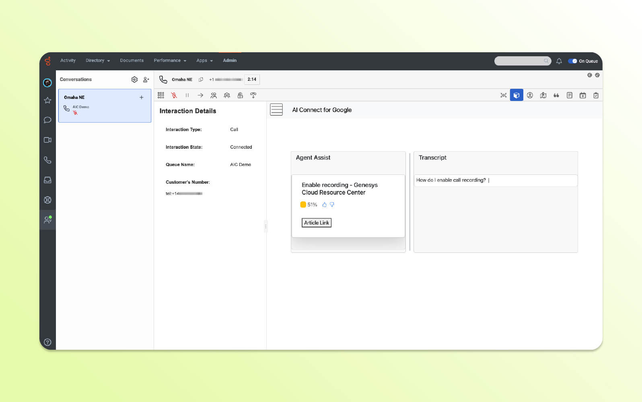
Task: Open the Video icon in sidebar
Action: coord(47,140)
